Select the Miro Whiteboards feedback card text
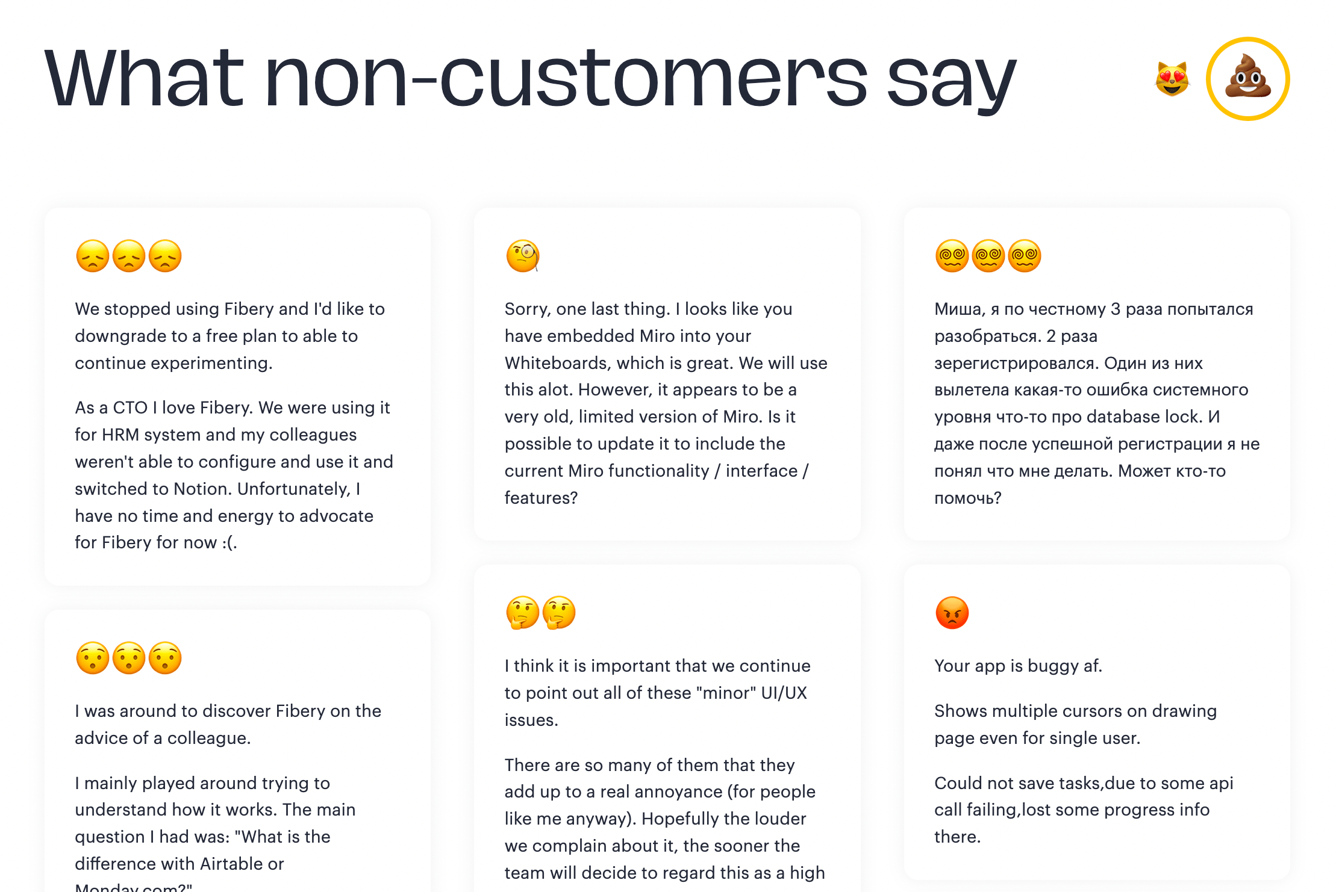This screenshot has width=1336, height=892. (x=666, y=403)
